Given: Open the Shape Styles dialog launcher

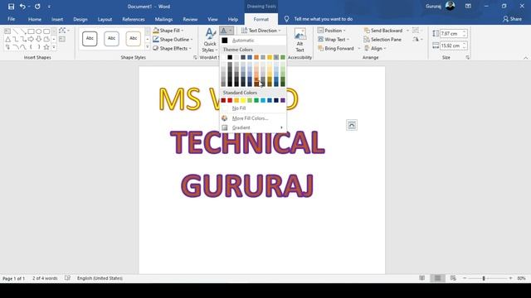Looking at the screenshot, I should point(195,57).
